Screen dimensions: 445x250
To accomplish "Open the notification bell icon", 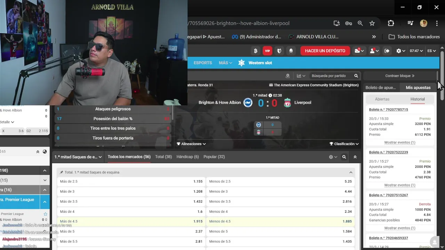I will (291, 51).
